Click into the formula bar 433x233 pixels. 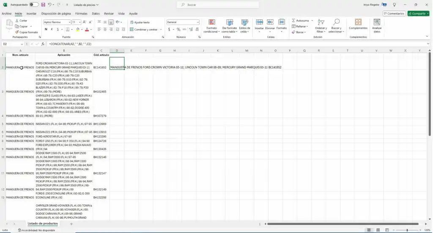(x=238, y=44)
